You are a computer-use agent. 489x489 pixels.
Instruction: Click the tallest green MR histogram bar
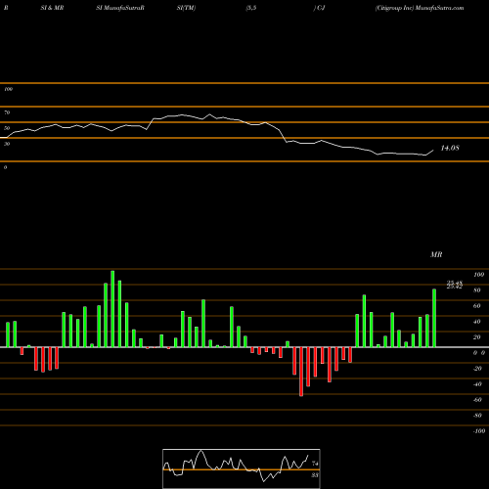112,309
